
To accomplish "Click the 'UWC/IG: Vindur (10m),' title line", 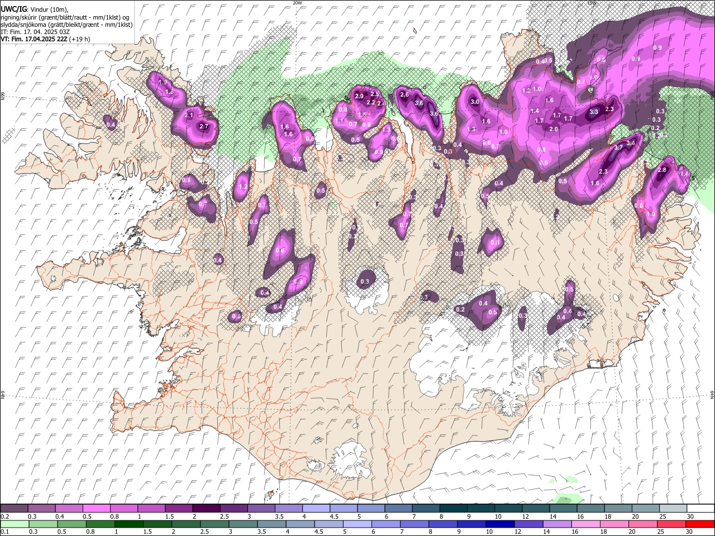I will (35, 9).
